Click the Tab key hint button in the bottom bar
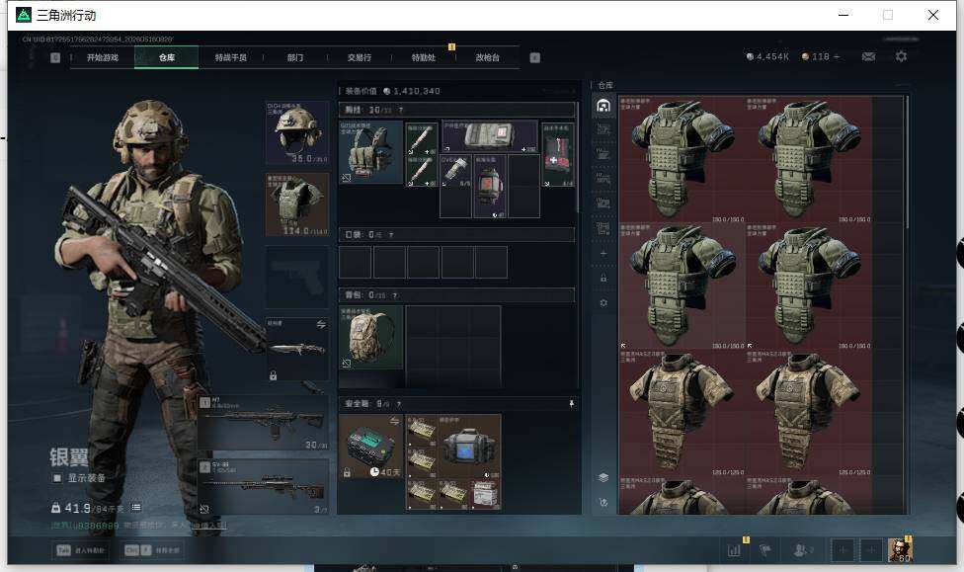This screenshot has height=572, width=964. (81, 550)
